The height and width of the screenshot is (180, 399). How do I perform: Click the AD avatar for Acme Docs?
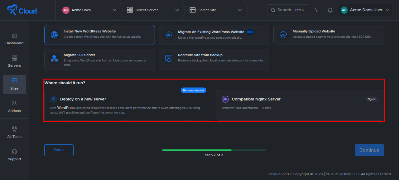pyautogui.click(x=66, y=10)
